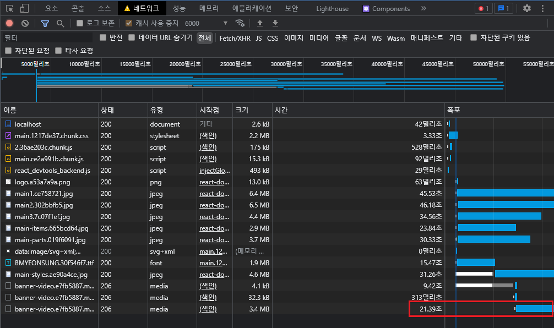Enable the 차단된 쿠키 있음 checkbox
554x328 pixels.
click(474, 38)
